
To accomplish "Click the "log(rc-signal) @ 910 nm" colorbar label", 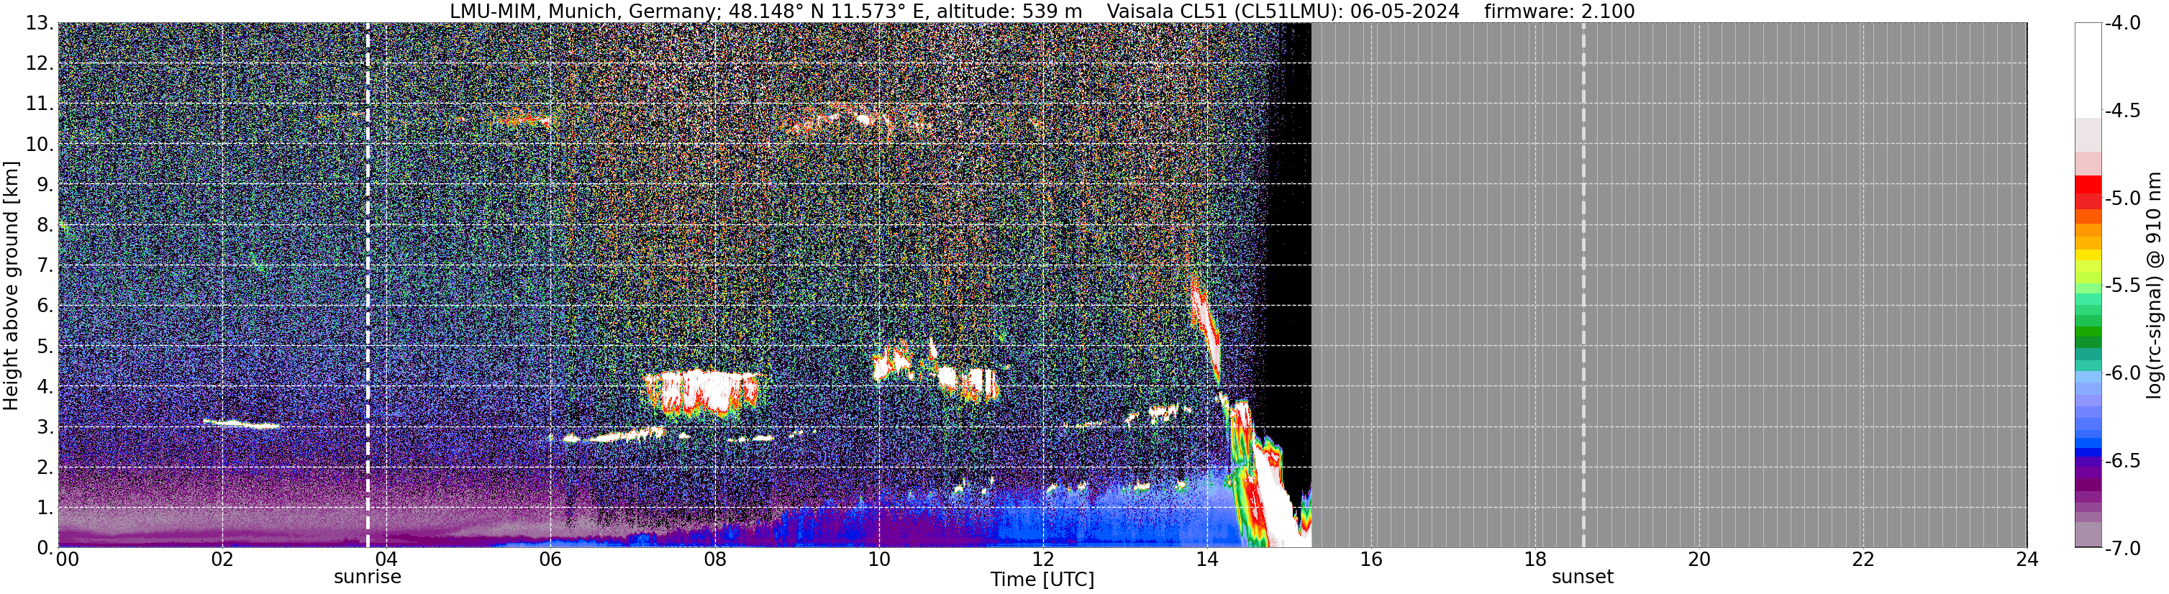I will (2154, 285).
